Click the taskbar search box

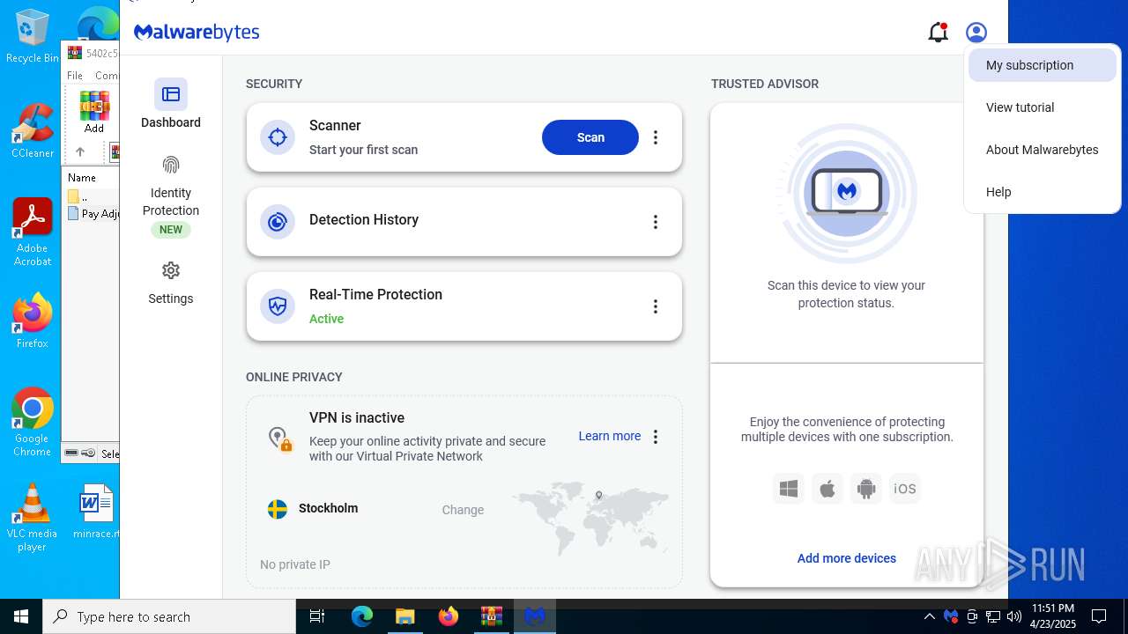coord(169,616)
